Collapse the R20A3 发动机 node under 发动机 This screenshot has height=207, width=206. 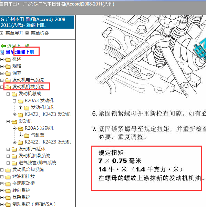click(14, 128)
